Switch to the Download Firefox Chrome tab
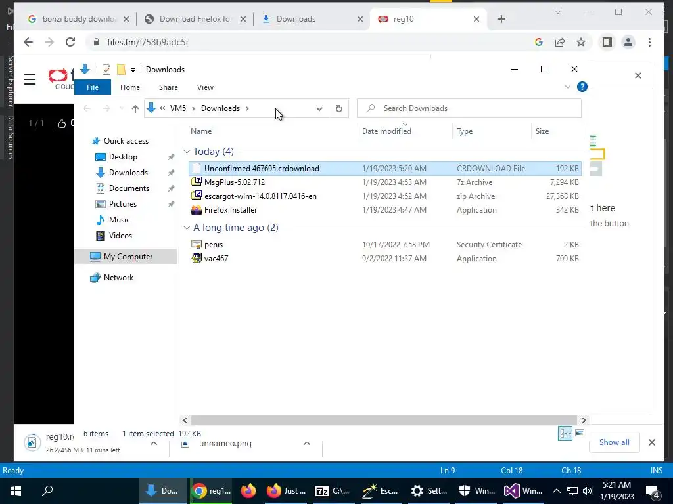 pos(196,19)
